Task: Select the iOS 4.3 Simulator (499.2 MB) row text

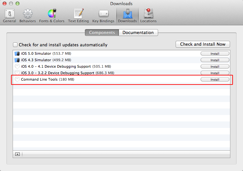Action: (46, 60)
